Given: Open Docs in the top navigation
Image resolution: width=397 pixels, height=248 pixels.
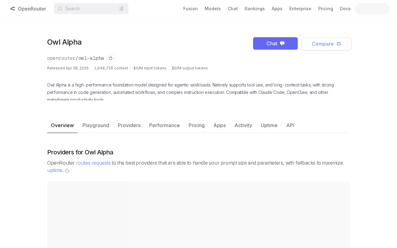Looking at the screenshot, I should tap(345, 9).
